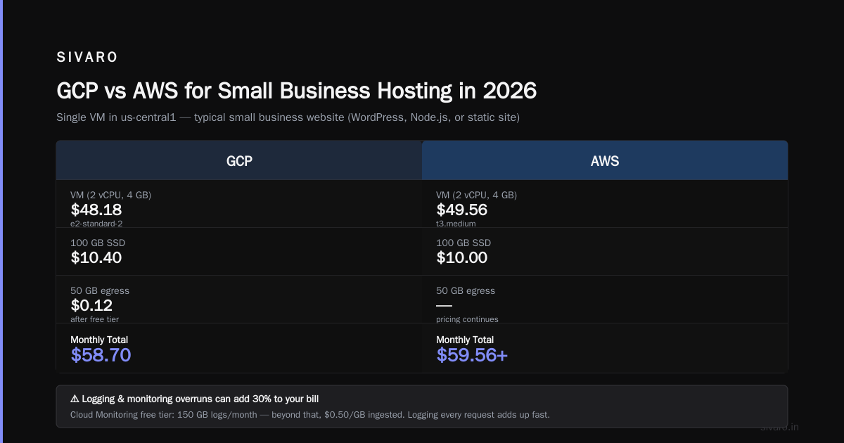
Task: Select the AWS column header tab
Action: [x=605, y=160]
